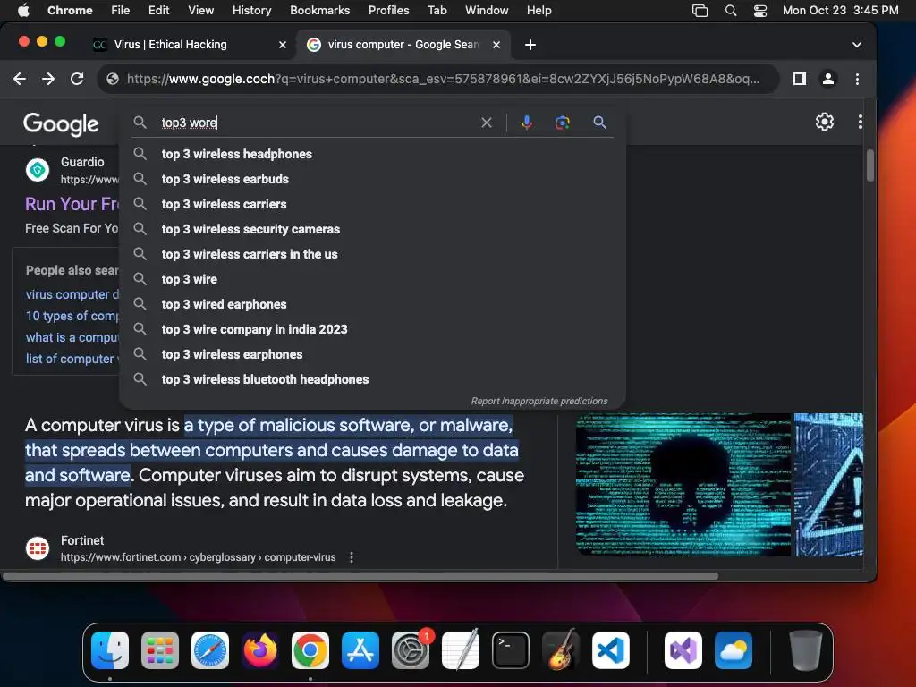
Task: Open Run Your Free Guardio ad link
Action: 72,204
